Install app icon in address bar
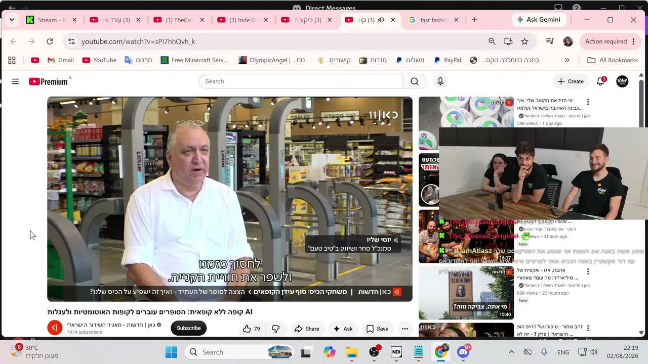This screenshot has width=648, height=364. coord(508,41)
